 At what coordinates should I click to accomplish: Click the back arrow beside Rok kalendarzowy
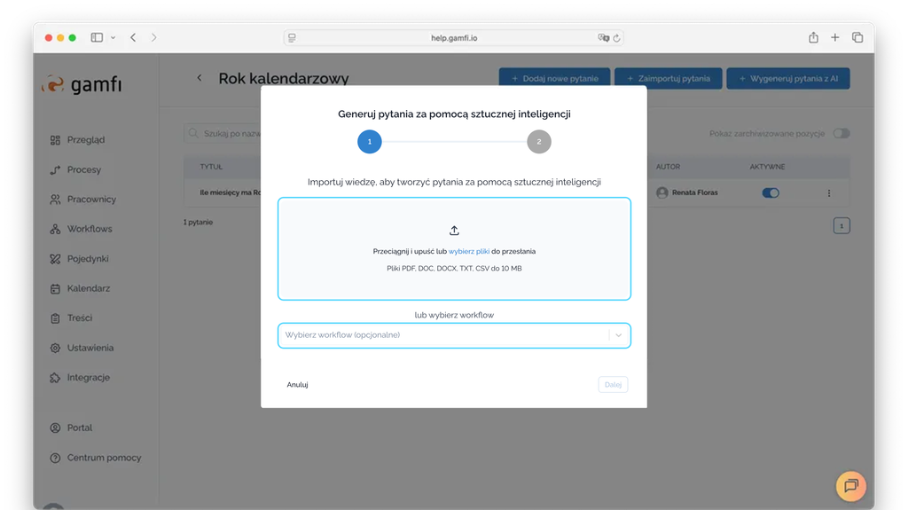click(200, 78)
